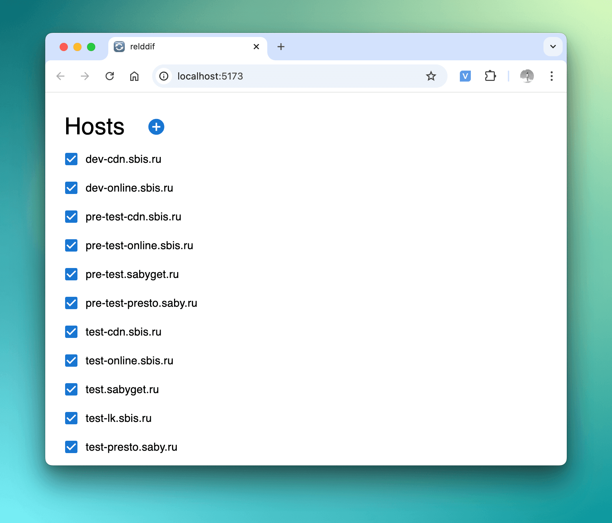612x523 pixels.
Task: Expand the tab search dropdown chevron
Action: (x=553, y=47)
